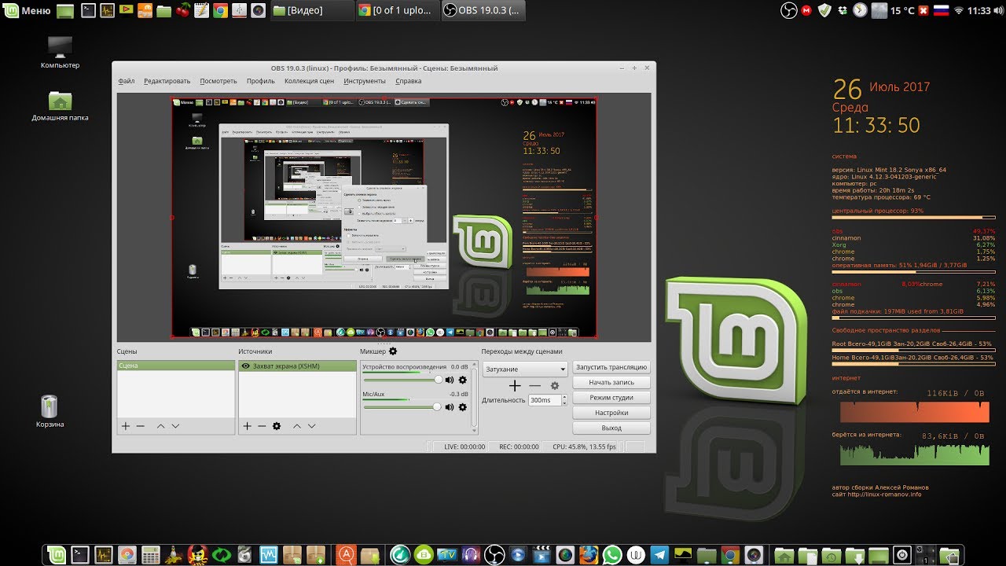This screenshot has height=566, width=1006.
Task: Switch to Chrome upload window in taskbar
Action: [x=396, y=10]
